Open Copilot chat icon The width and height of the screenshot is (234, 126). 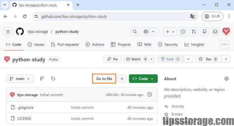146,31
